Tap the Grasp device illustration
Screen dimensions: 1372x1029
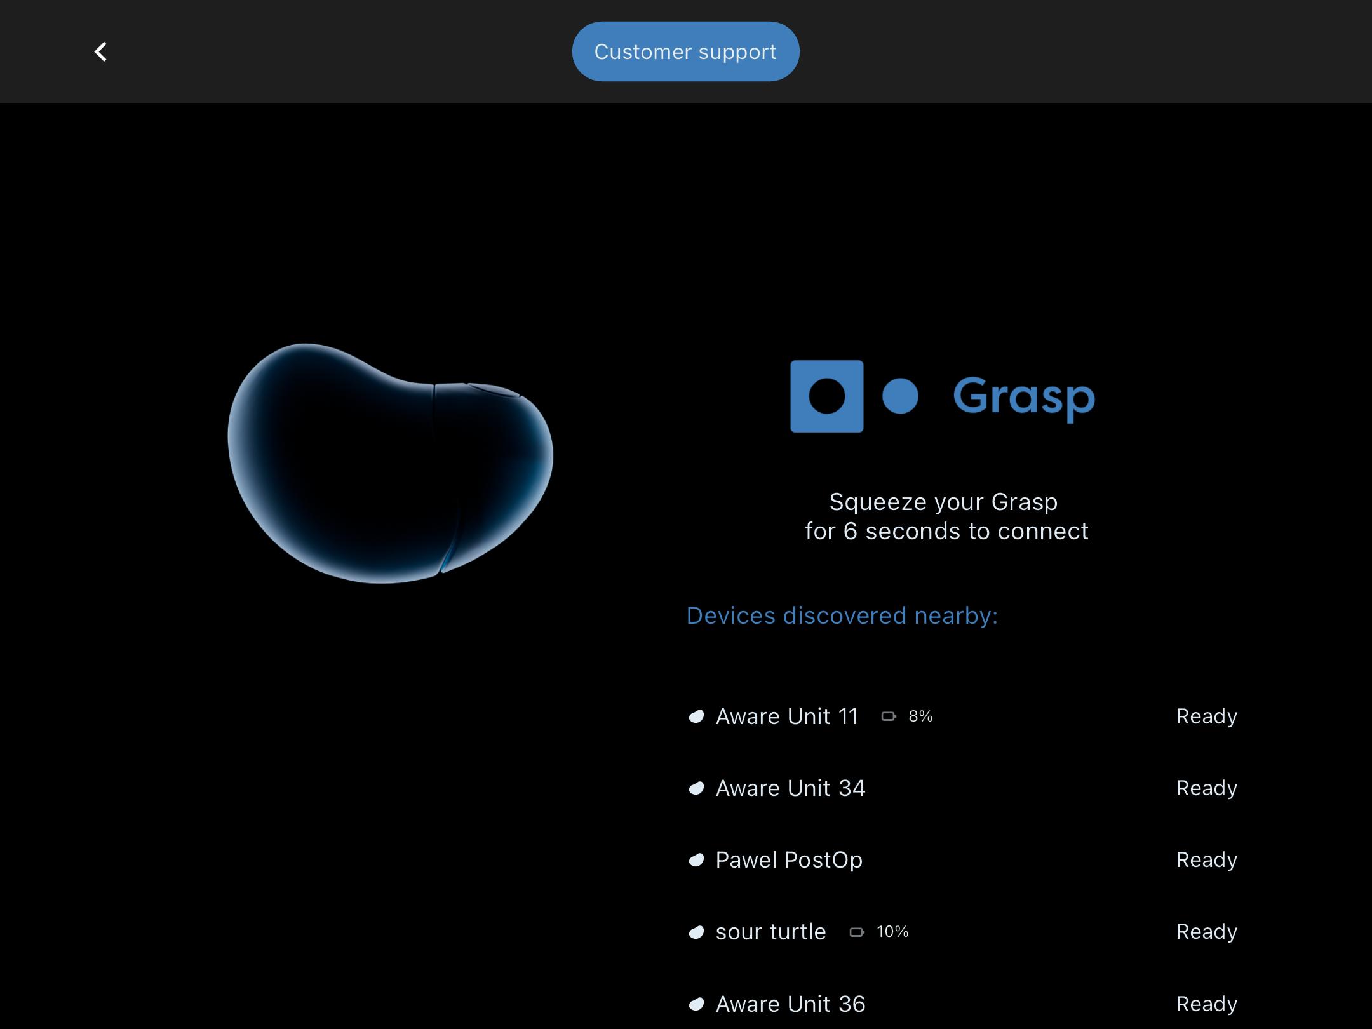tap(390, 464)
